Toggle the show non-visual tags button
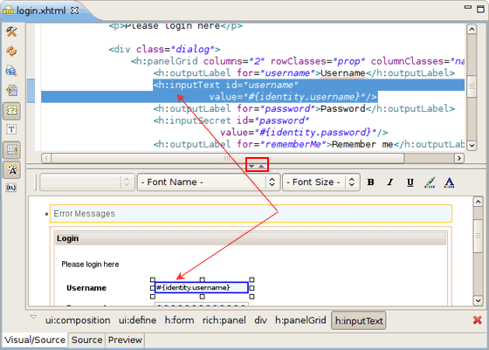The image size is (489, 350). (12, 111)
